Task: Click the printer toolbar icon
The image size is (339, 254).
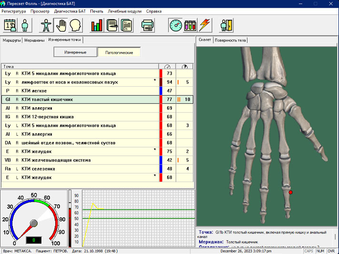Action: (148, 24)
